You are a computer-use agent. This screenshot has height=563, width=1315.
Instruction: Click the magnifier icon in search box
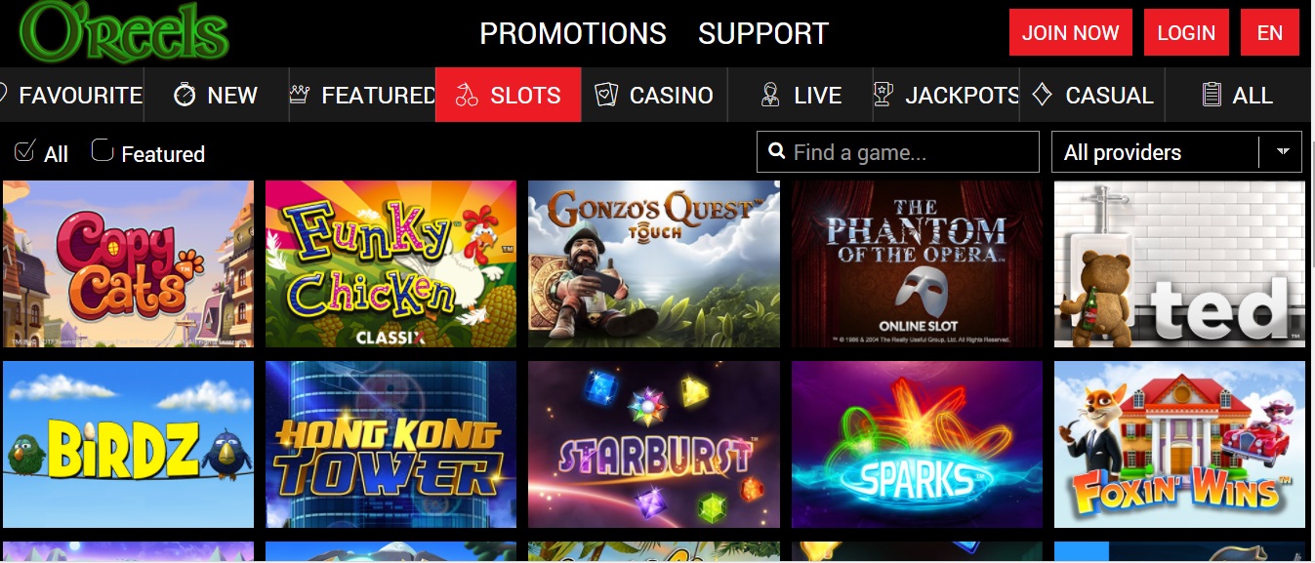pos(777,151)
